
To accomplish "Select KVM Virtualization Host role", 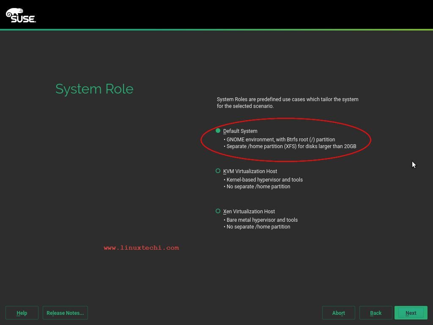I will click(218, 171).
